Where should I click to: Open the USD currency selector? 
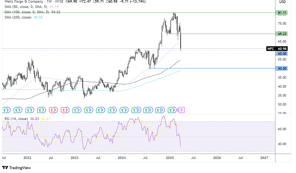pos(282,2)
